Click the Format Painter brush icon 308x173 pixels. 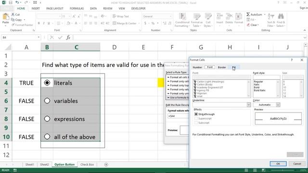click(x=13, y=25)
